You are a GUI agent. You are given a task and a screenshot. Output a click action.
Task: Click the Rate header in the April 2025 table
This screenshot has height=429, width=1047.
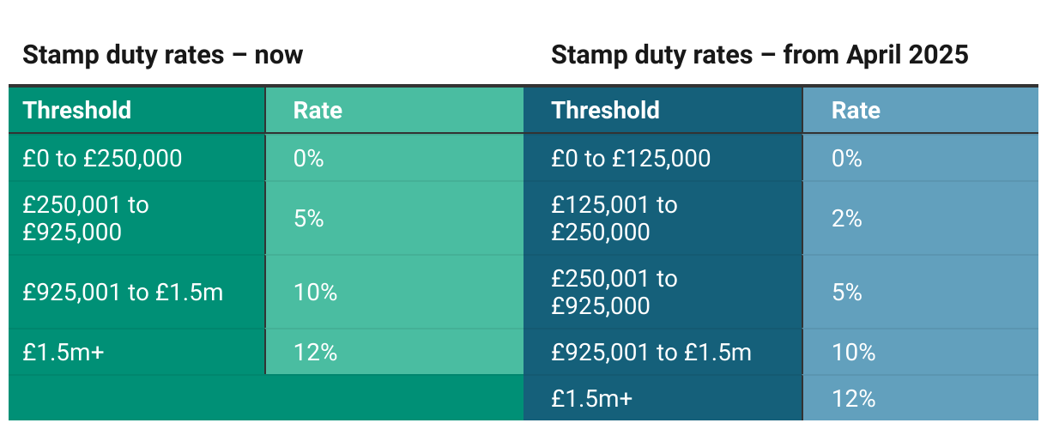856,110
